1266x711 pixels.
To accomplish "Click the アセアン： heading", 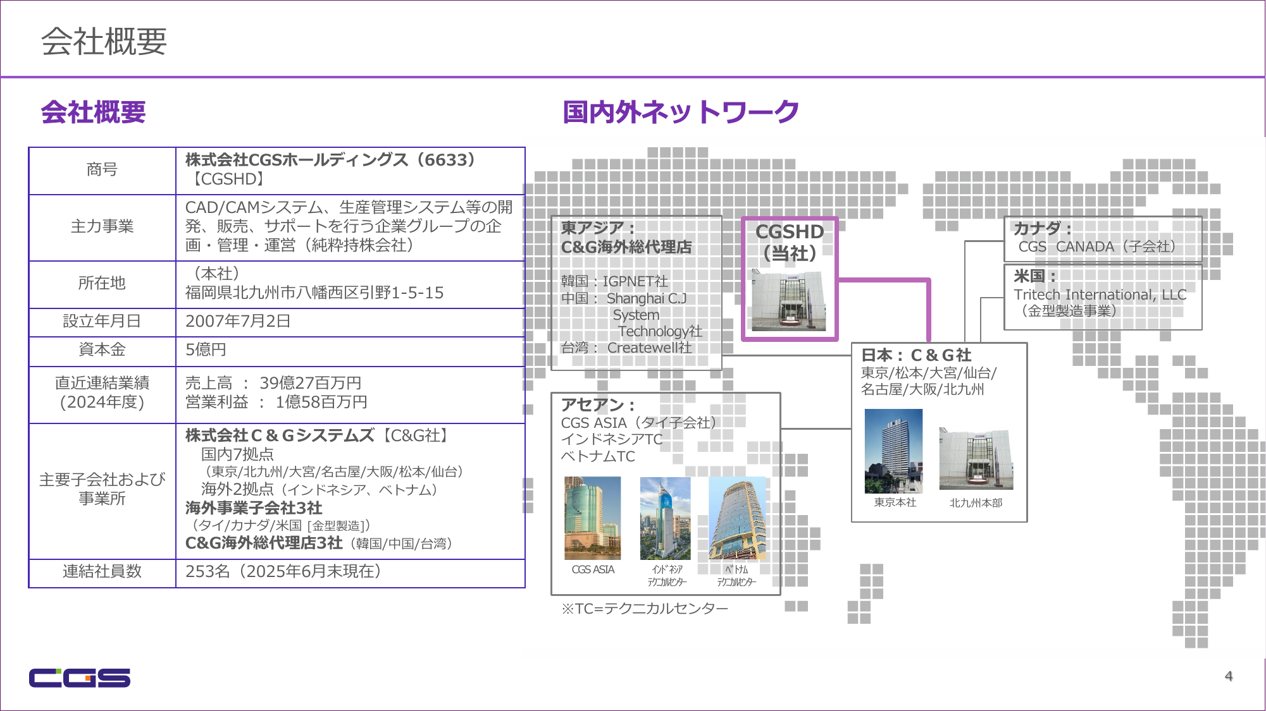I will coord(598,404).
